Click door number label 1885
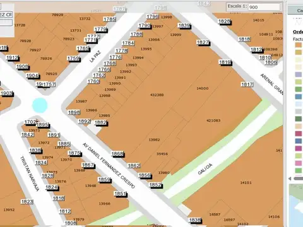 [x=64, y=144]
